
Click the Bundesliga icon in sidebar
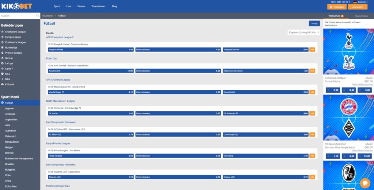point(3,47)
